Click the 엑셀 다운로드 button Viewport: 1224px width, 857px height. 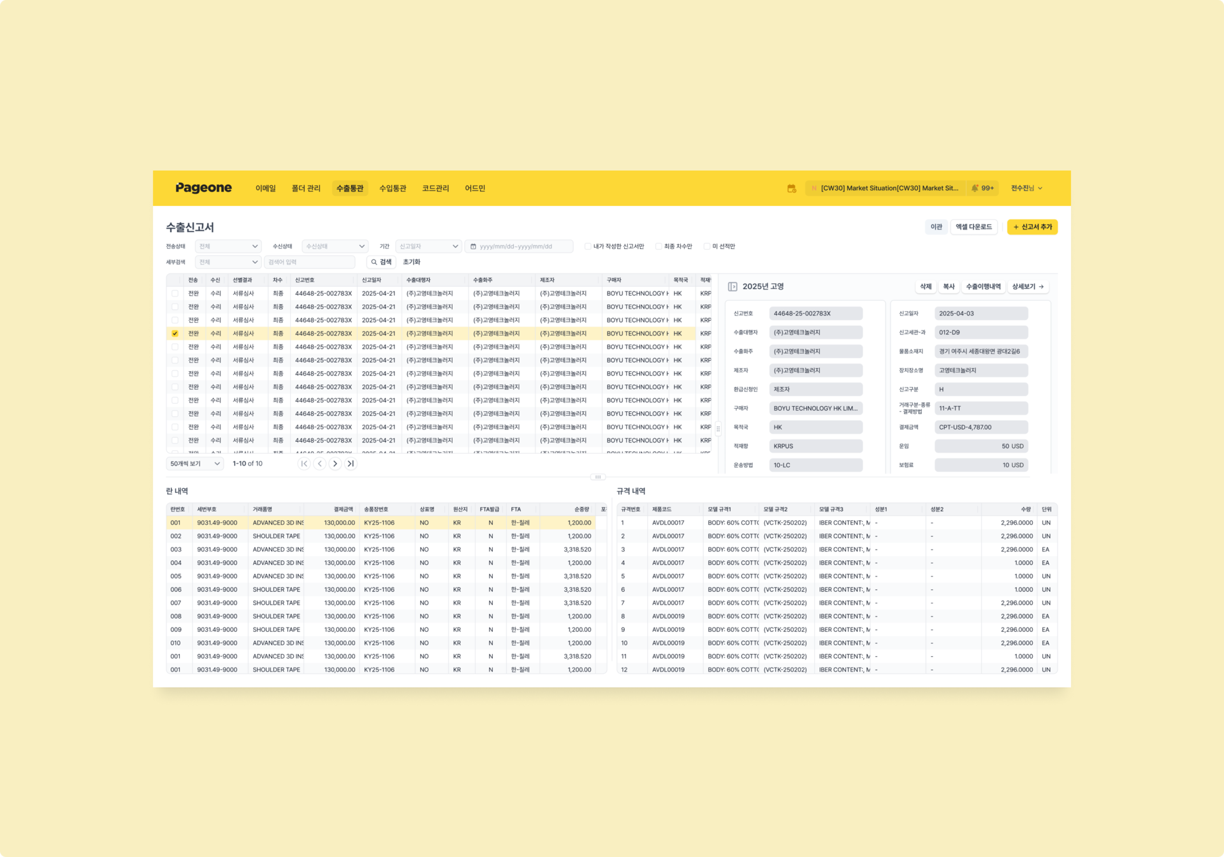point(973,227)
